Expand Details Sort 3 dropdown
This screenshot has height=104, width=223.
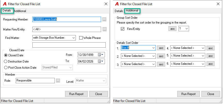click(x=154, y=64)
